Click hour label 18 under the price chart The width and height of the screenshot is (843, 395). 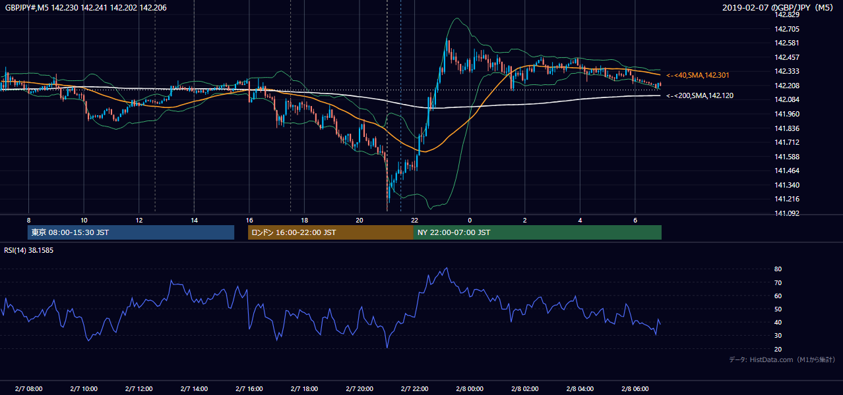(304, 220)
